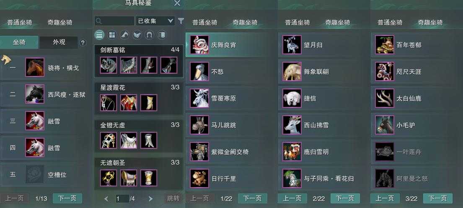Click the search box in 马具秘鉴
This screenshot has width=463, height=208.
114,21
